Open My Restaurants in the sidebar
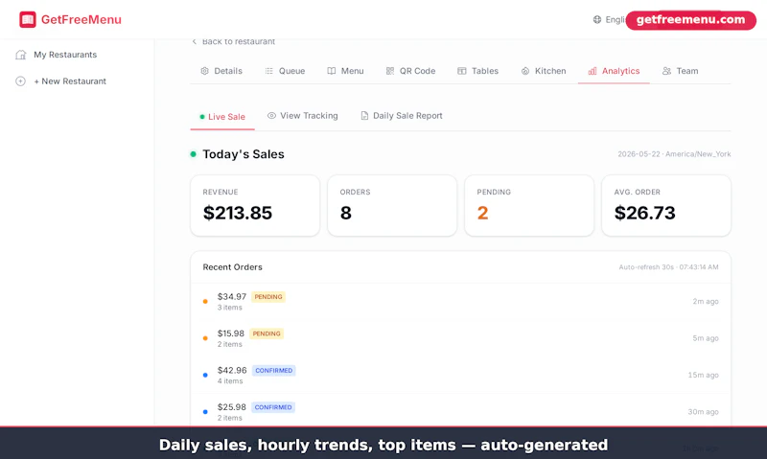The width and height of the screenshot is (767, 459). pyautogui.click(x=65, y=55)
